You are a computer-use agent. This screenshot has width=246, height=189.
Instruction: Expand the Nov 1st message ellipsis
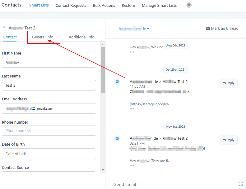132,165
